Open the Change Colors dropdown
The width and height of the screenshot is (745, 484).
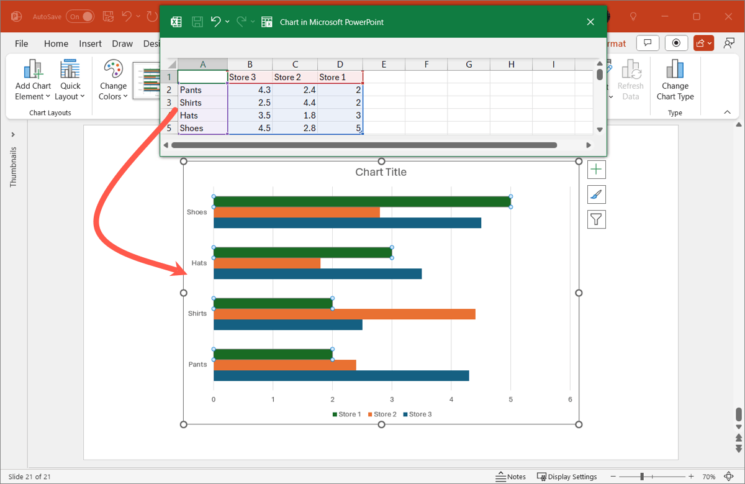coord(113,80)
